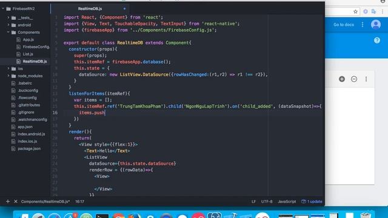Open Go to docs link in browser
388x218 pixels.
[344, 24]
